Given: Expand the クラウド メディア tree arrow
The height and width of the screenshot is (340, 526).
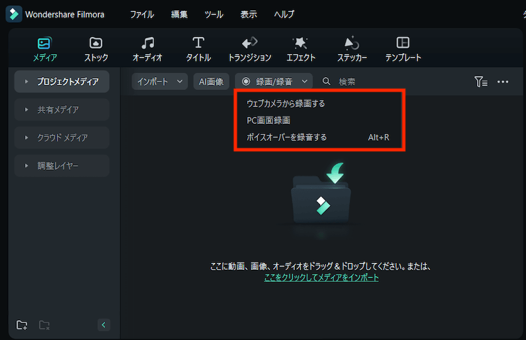Looking at the screenshot, I should tap(26, 138).
